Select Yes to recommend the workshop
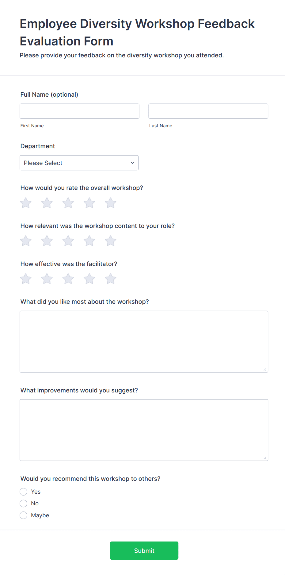 tap(23, 492)
